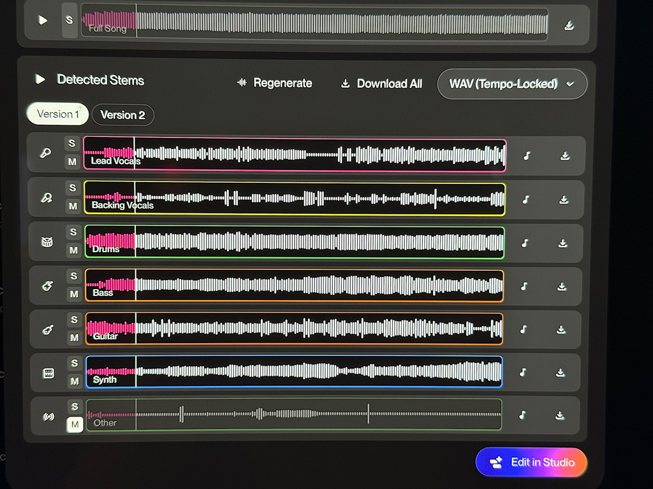This screenshot has height=489, width=653.
Task: Click the music note icon for Lead Vocals
Action: tap(527, 156)
